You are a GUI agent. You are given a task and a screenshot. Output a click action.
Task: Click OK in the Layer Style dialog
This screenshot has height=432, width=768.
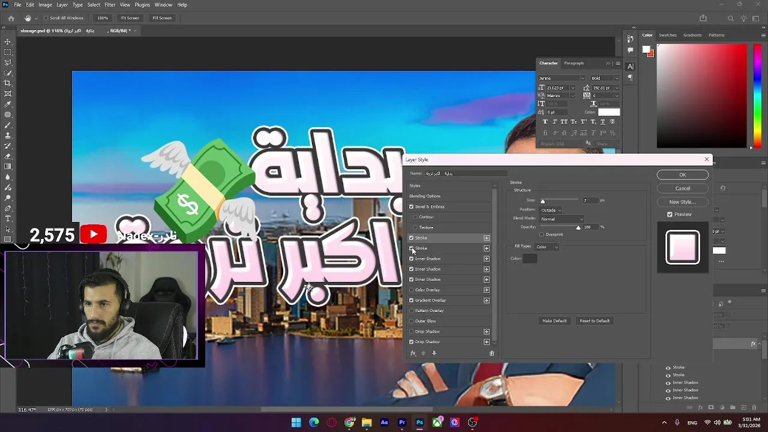(x=682, y=175)
